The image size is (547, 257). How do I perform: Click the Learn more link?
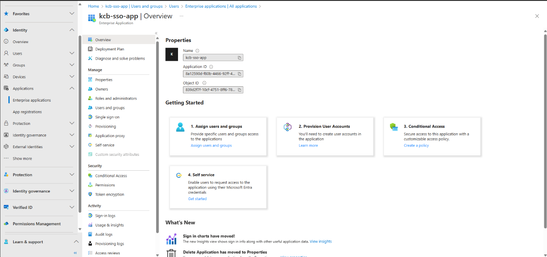(308, 145)
